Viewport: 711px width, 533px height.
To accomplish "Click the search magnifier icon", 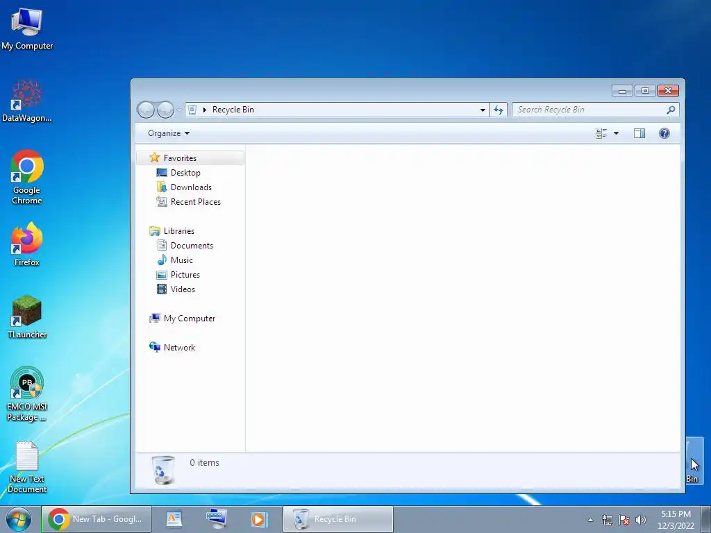I will point(671,110).
